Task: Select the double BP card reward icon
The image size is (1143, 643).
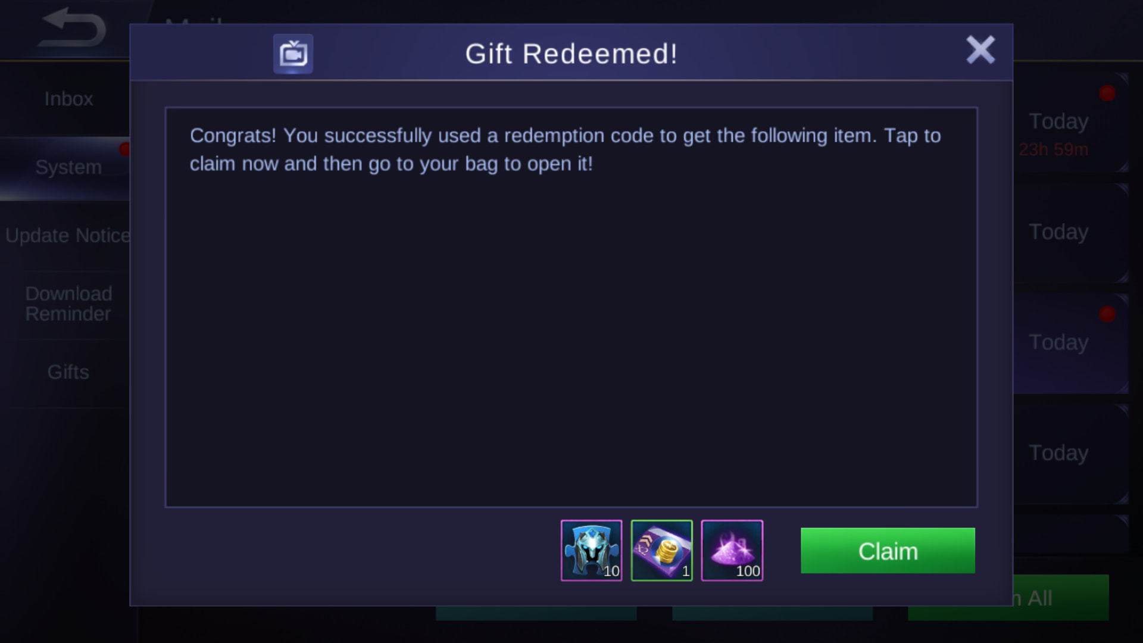Action: (x=661, y=551)
